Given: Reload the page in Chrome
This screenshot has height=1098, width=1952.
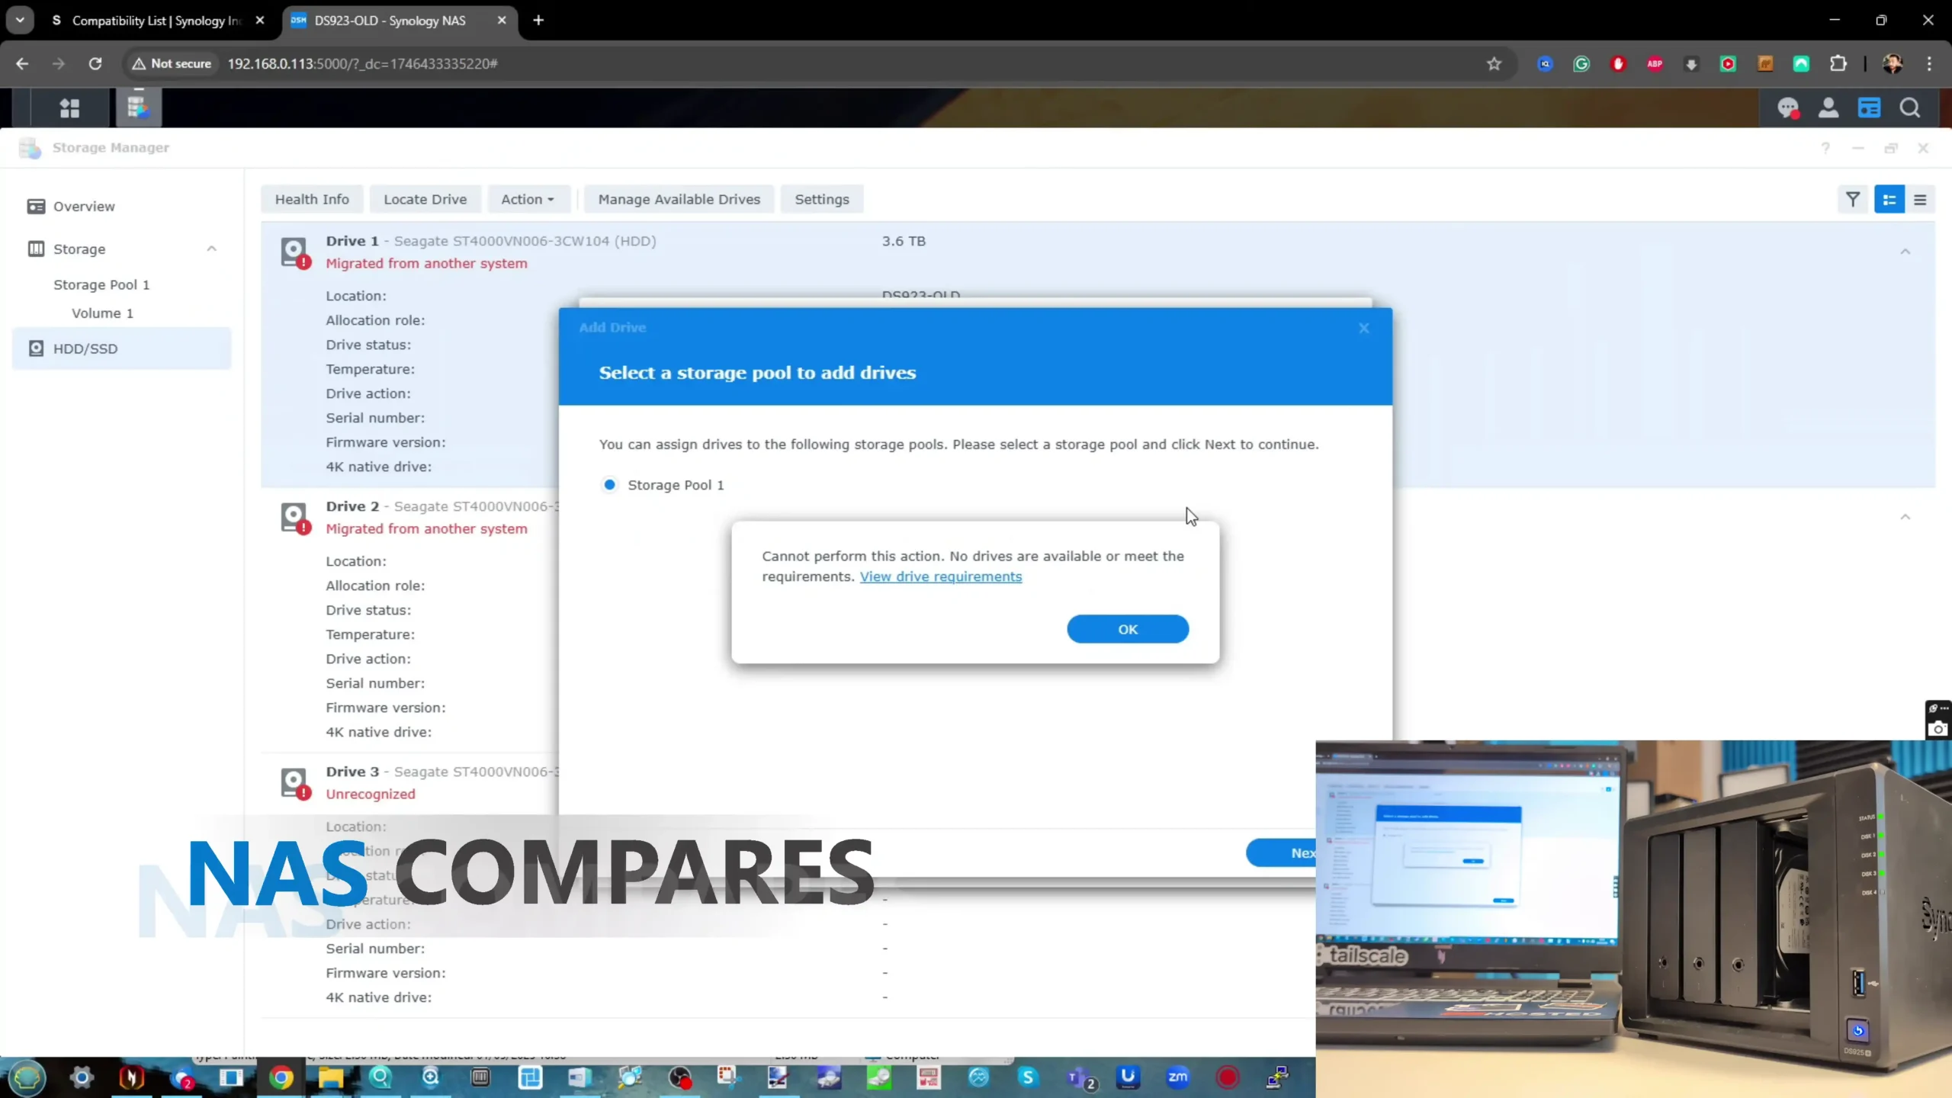Looking at the screenshot, I should point(95,64).
